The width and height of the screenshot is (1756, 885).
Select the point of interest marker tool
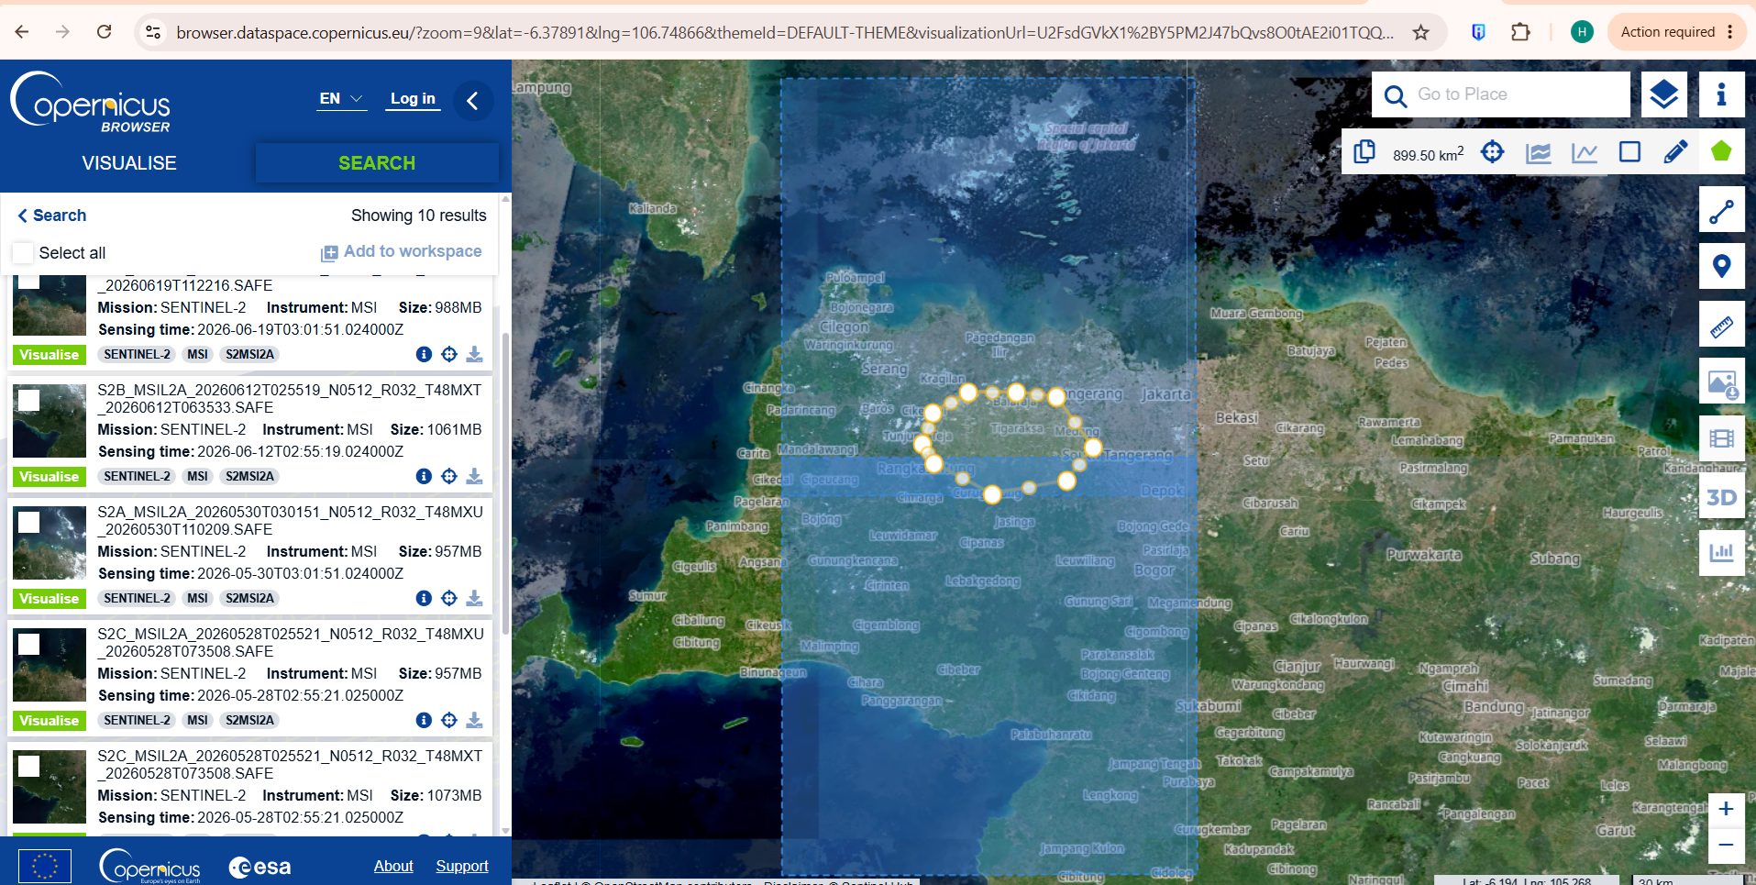click(x=1721, y=267)
